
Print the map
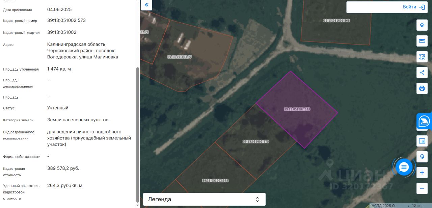coord(422,88)
